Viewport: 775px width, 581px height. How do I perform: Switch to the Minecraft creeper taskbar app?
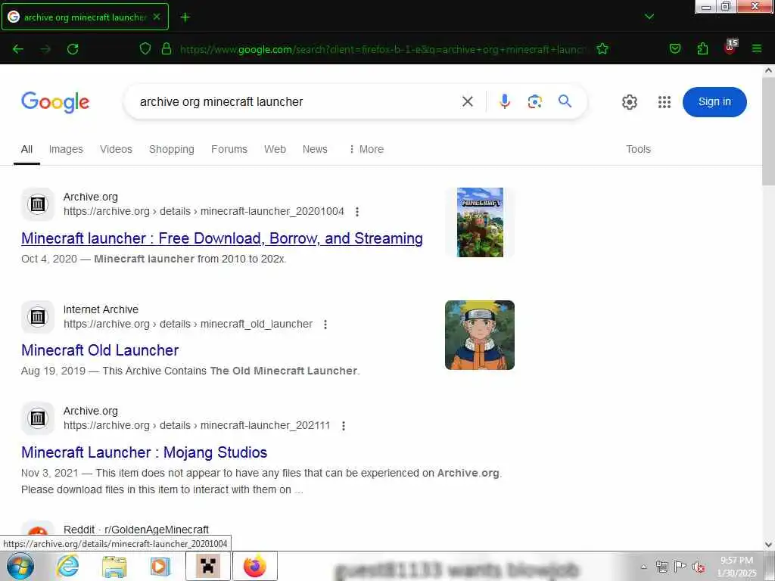(x=208, y=566)
